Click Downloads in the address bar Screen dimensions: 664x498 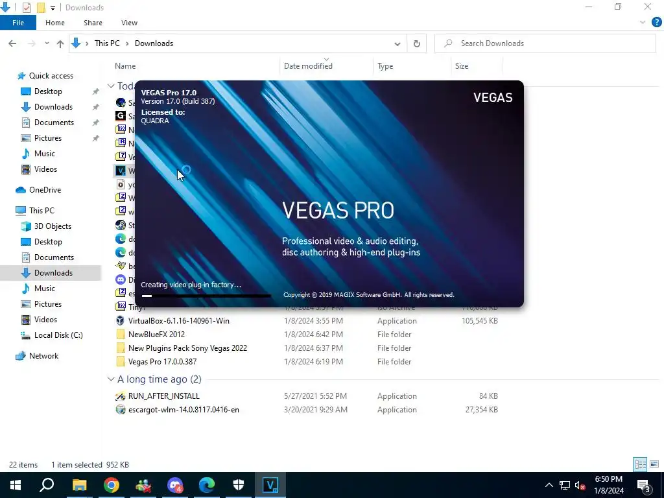pyautogui.click(x=154, y=43)
